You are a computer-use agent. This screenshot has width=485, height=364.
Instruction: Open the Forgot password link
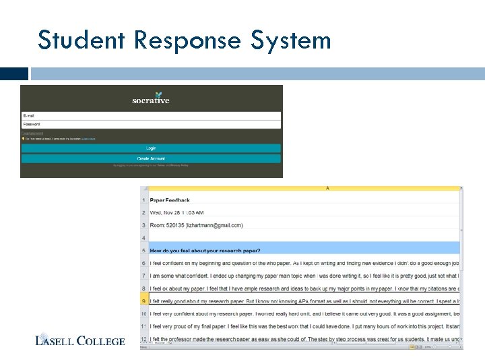click(32, 133)
